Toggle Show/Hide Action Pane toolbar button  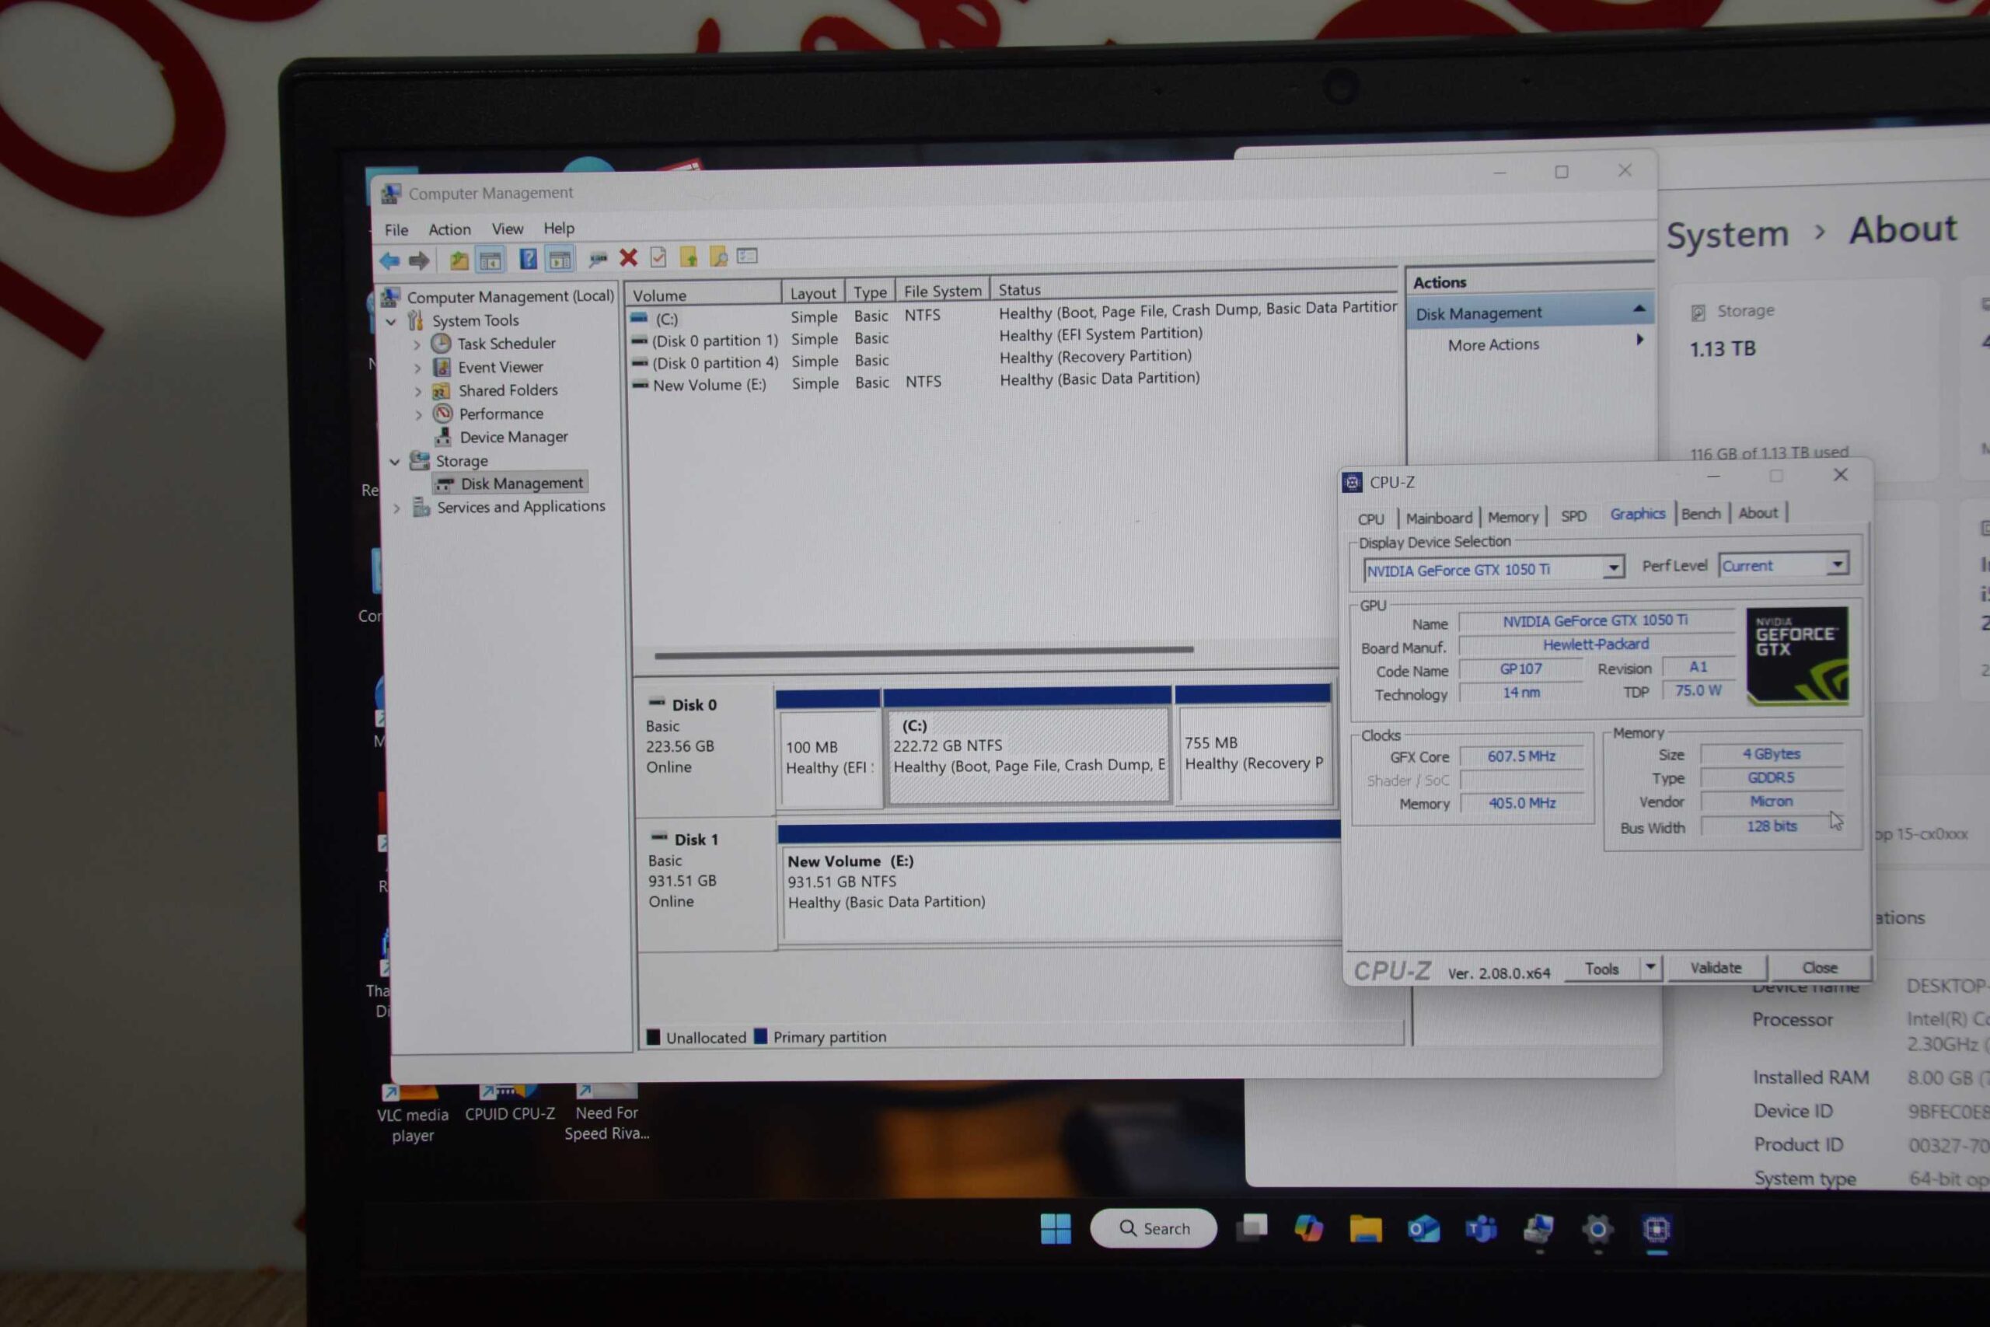point(559,259)
